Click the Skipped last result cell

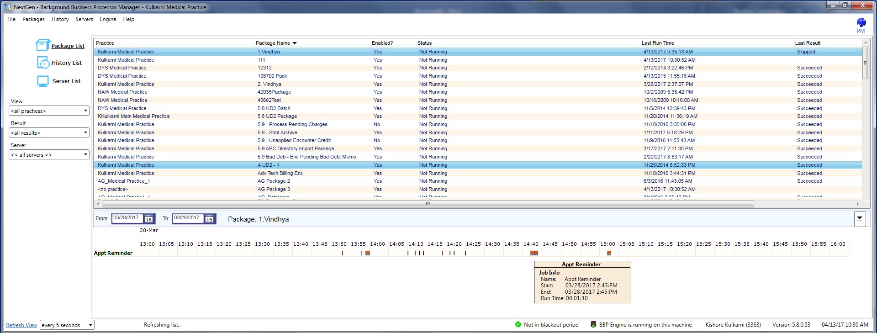click(806, 52)
